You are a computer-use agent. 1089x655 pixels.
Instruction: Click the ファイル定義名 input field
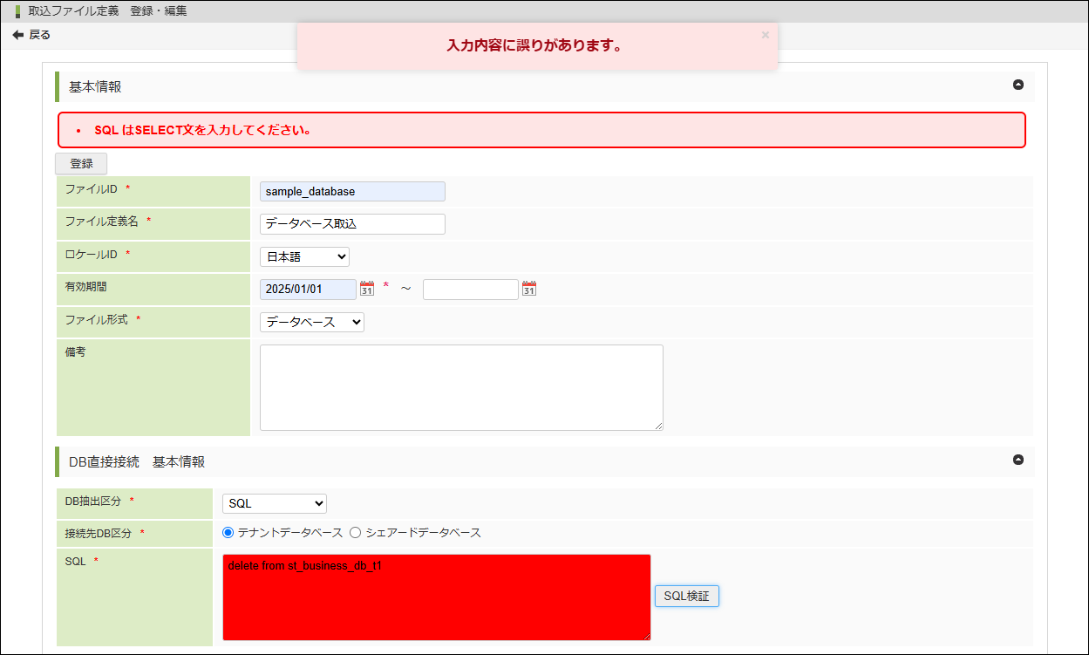[x=352, y=224]
